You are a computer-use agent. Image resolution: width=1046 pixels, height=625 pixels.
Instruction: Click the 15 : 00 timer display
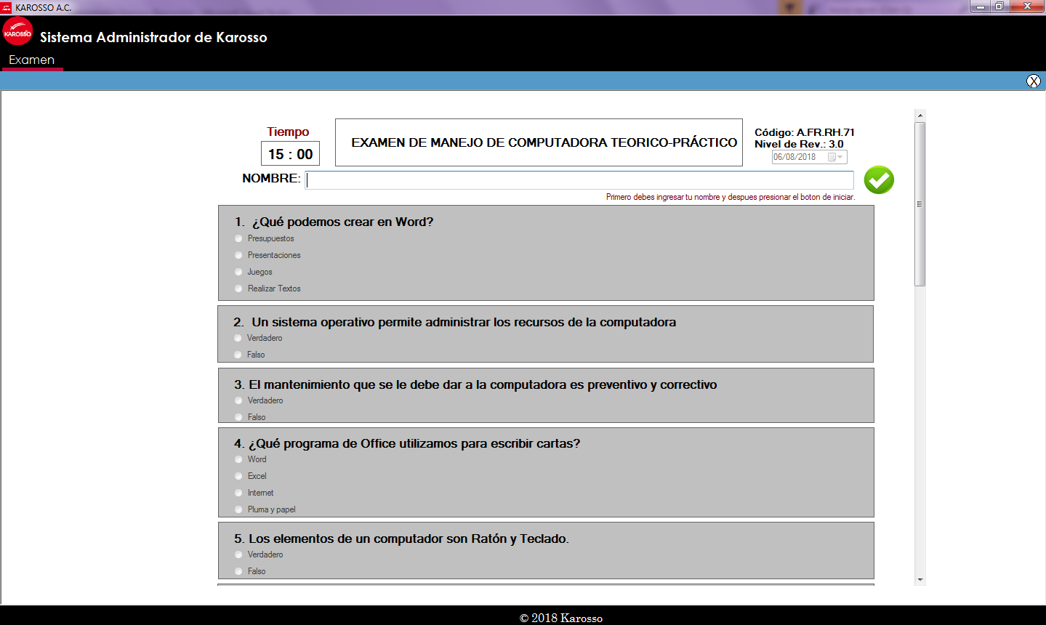290,154
